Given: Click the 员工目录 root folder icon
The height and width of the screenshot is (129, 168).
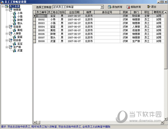Looking at the screenshot, I should (6, 6).
